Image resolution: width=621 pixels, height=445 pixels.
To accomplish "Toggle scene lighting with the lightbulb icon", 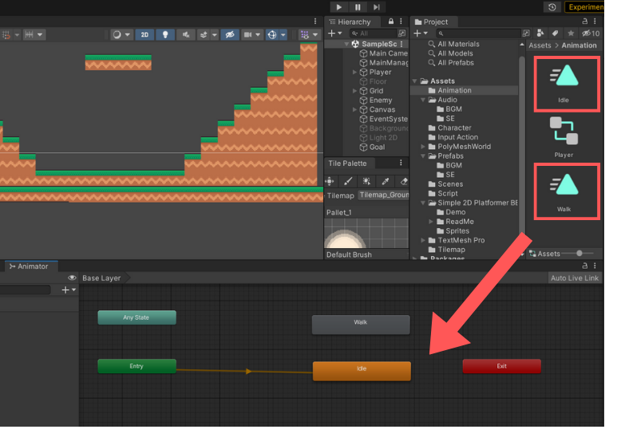I will (165, 35).
